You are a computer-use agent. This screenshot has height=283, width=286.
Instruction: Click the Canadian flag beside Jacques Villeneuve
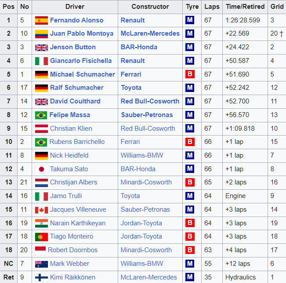41,210
